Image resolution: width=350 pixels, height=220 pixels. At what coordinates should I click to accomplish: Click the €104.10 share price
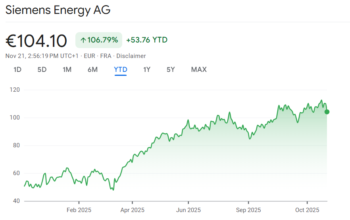37,41
